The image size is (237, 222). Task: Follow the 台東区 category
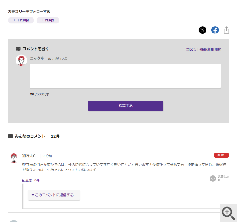(48, 20)
